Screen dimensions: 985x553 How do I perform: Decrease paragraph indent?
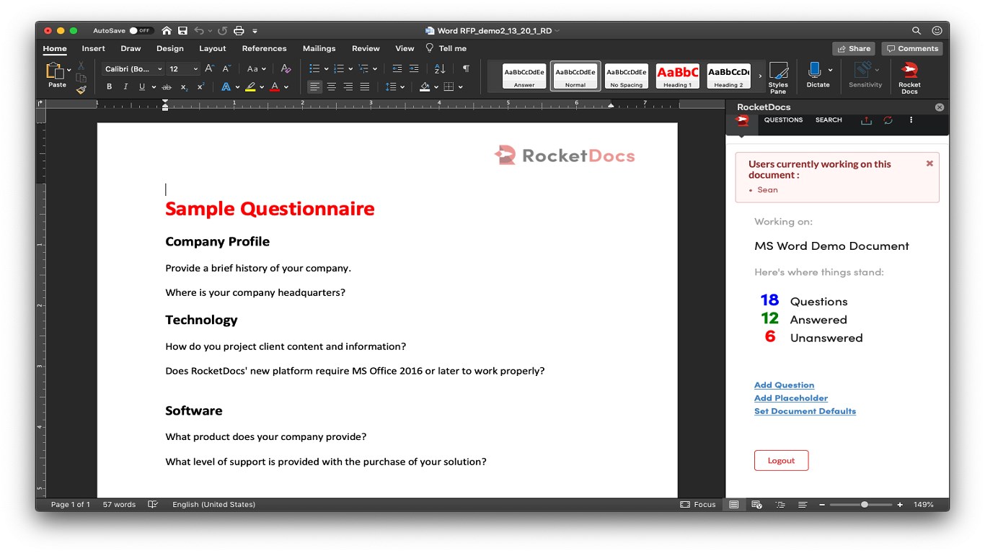(x=397, y=69)
